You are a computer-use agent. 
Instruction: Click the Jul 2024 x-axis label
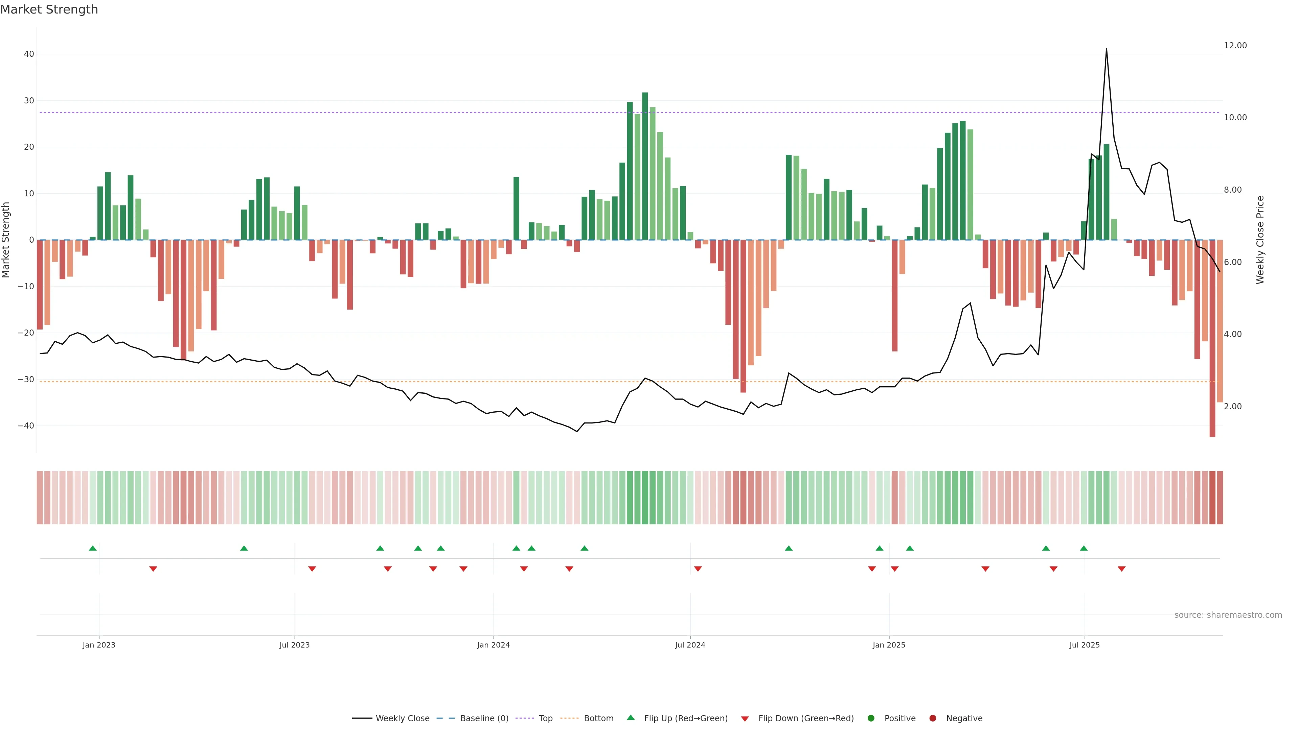point(690,645)
